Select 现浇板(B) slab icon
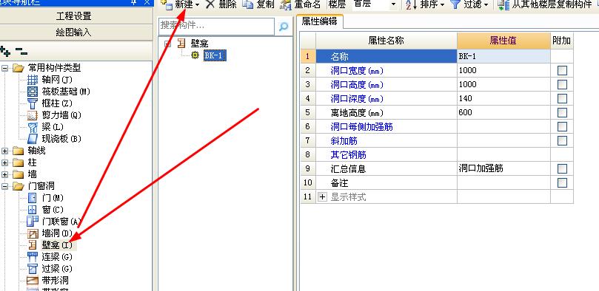This screenshot has height=291, width=599. [33, 139]
